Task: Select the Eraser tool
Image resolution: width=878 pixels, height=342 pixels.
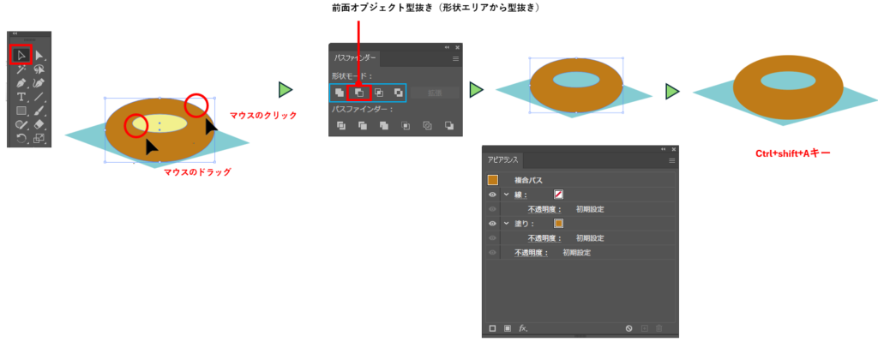Action: tap(39, 124)
